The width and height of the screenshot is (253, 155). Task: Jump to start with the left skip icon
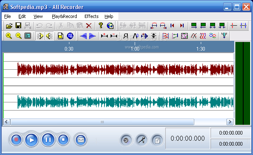(x=172, y=26)
